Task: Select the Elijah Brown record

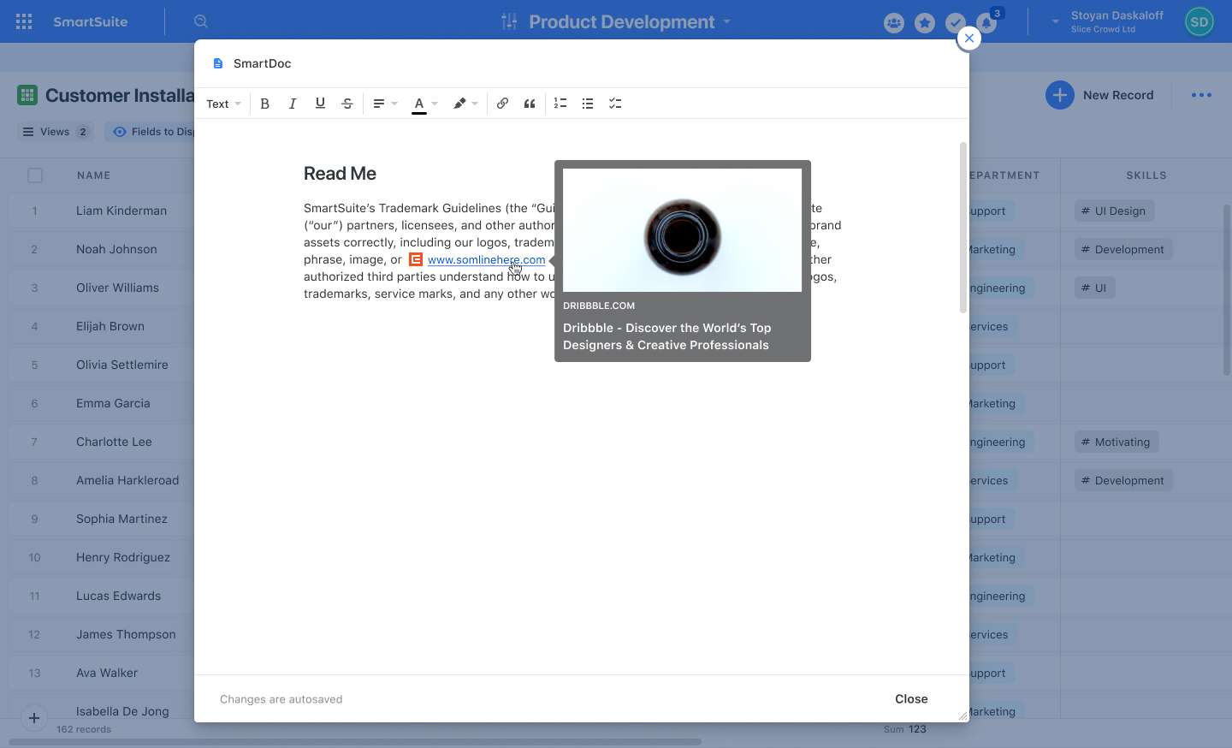Action: (110, 326)
